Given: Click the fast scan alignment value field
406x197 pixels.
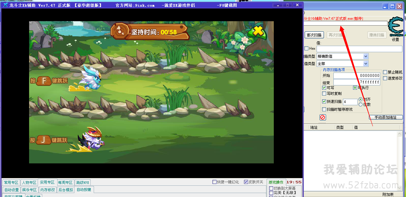Looking at the screenshot, I should click(x=350, y=102).
